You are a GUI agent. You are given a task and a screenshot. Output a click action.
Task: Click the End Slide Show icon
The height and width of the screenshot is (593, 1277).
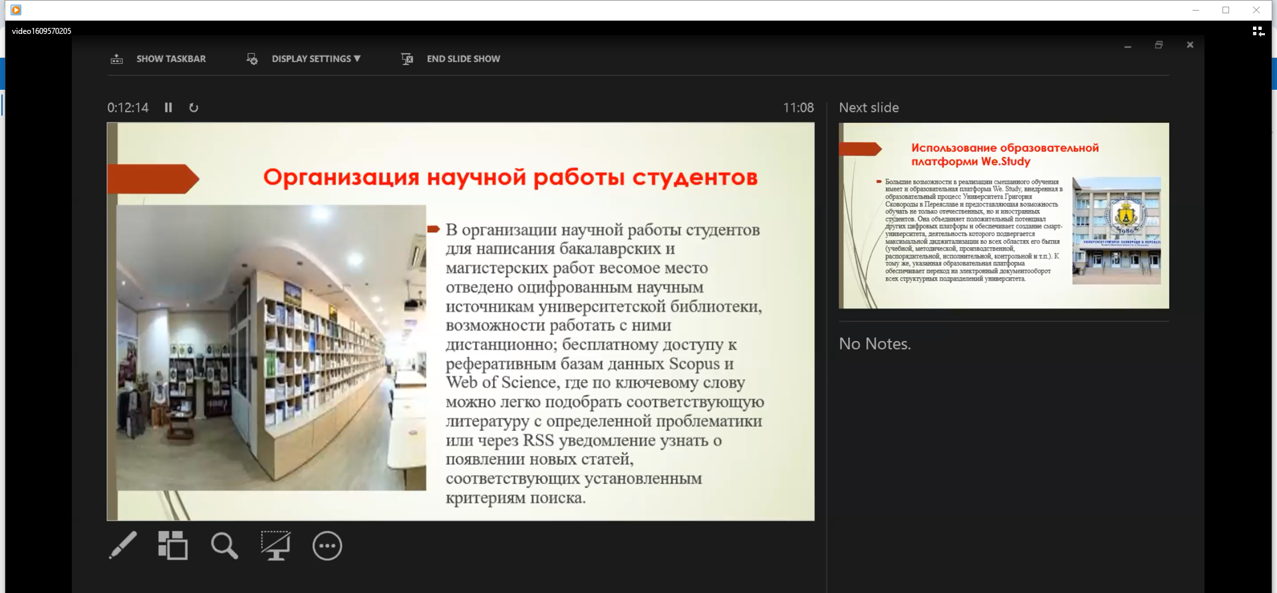(x=407, y=59)
